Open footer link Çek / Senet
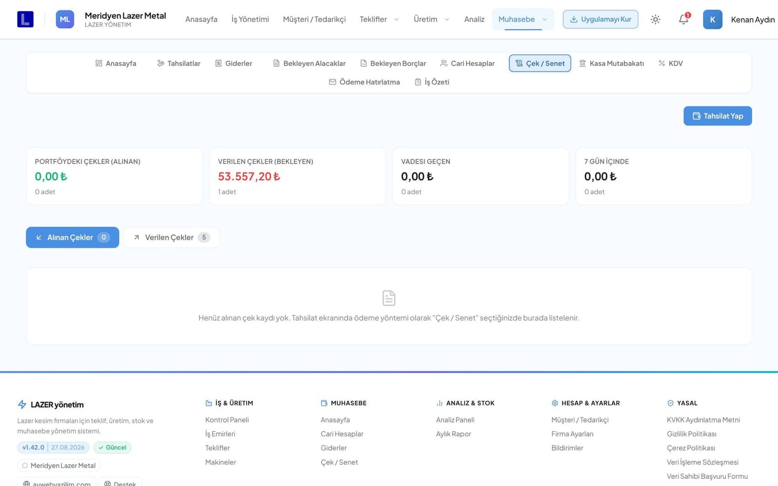This screenshot has width=778, height=486. tap(339, 462)
